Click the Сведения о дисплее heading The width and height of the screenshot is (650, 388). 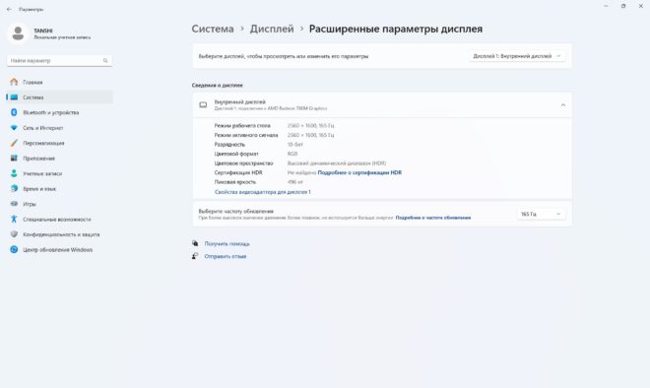218,85
